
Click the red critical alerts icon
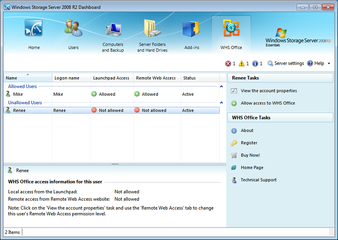(228, 64)
